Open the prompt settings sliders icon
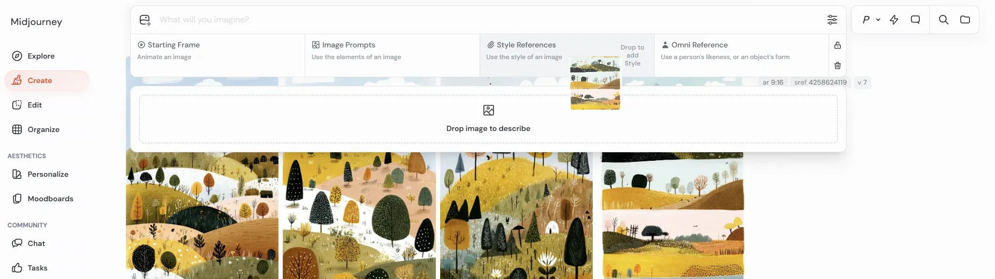Screen dimensions: 995x279 (832, 20)
